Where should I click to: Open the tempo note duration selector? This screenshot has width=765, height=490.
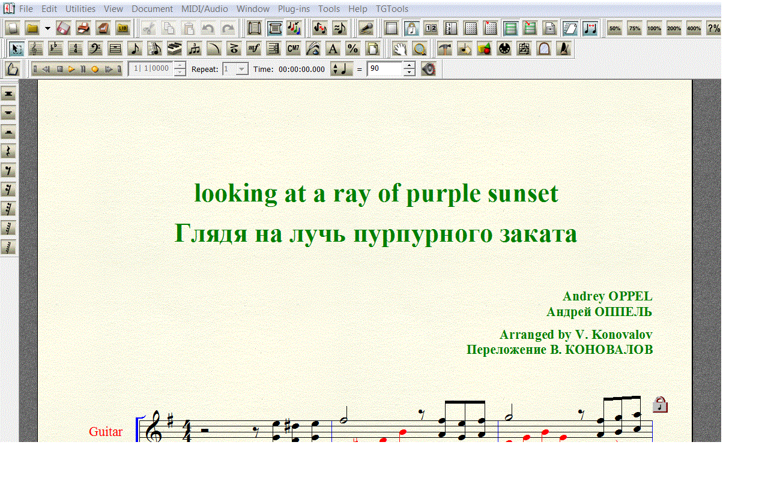point(342,69)
